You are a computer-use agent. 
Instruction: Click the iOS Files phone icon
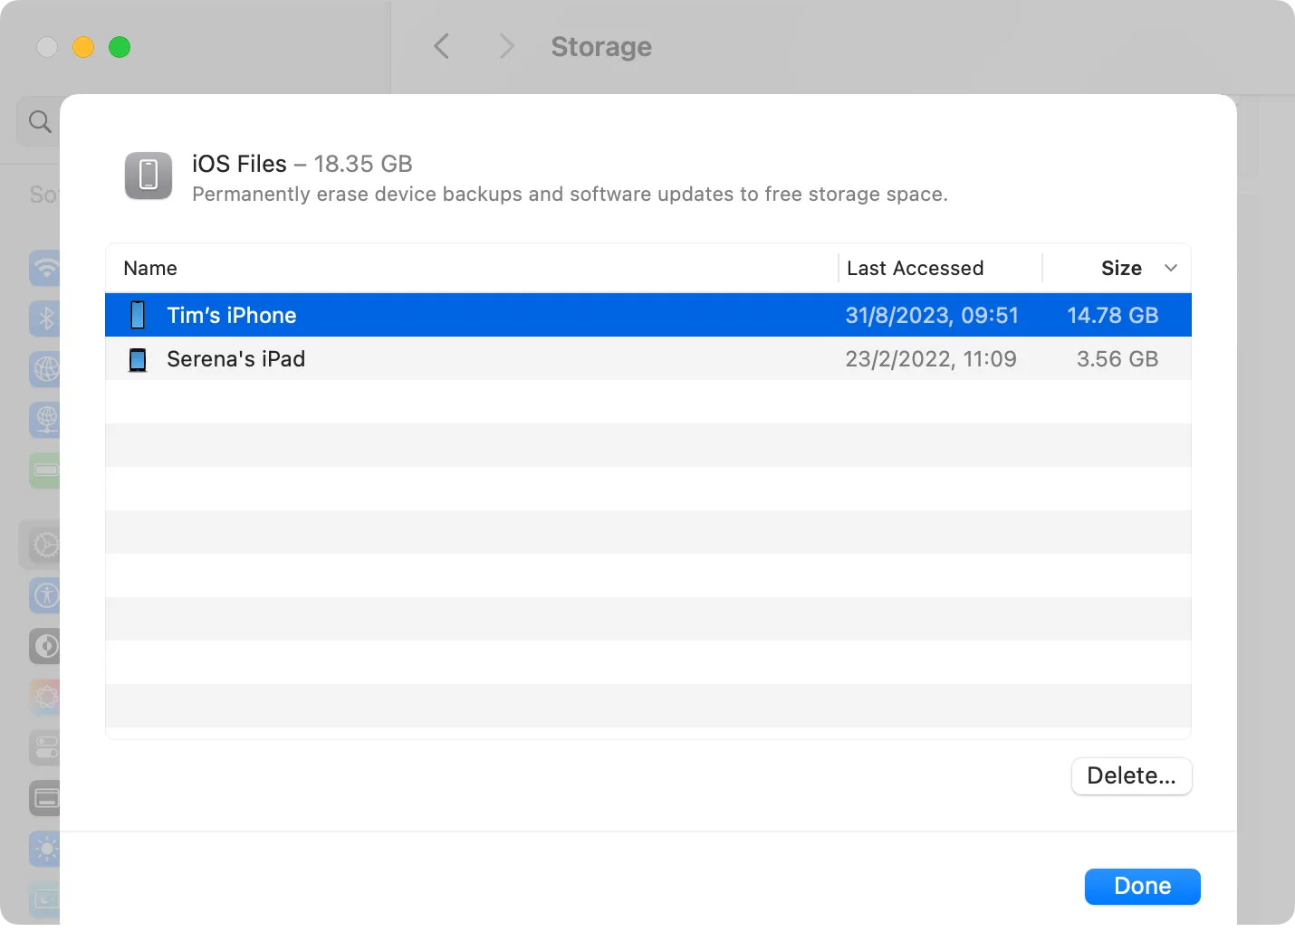tap(148, 176)
